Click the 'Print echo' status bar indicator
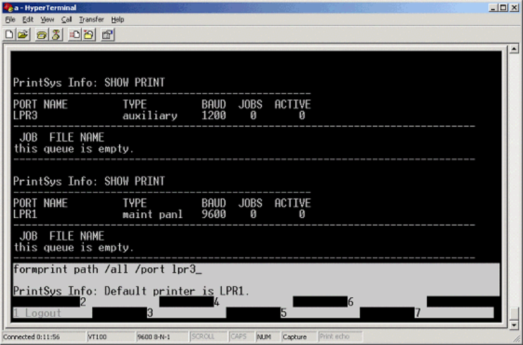The width and height of the screenshot is (523, 345). pyautogui.click(x=335, y=337)
